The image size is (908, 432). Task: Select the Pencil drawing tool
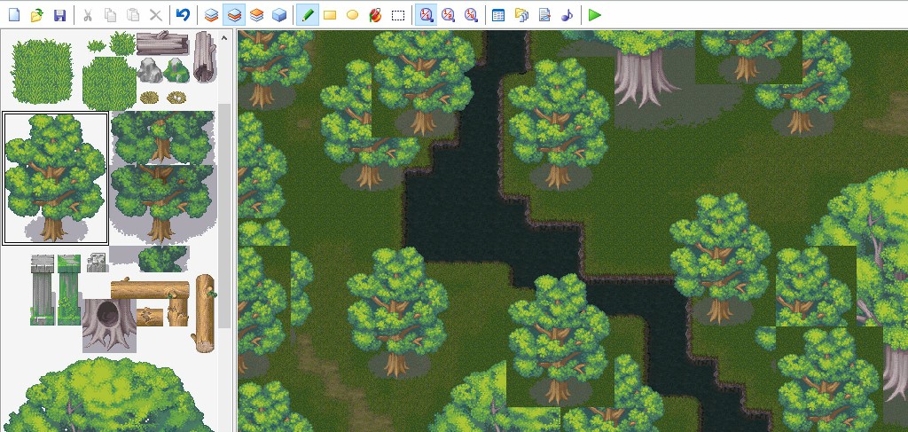308,15
